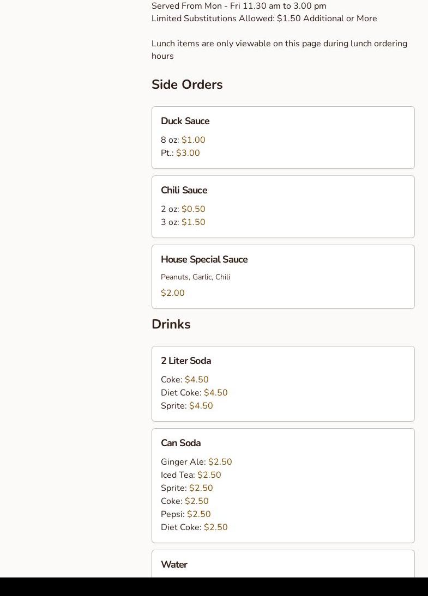Screen dimensions: 428x596
Task: Open the Can Soda item card
Action: pos(283,486)
